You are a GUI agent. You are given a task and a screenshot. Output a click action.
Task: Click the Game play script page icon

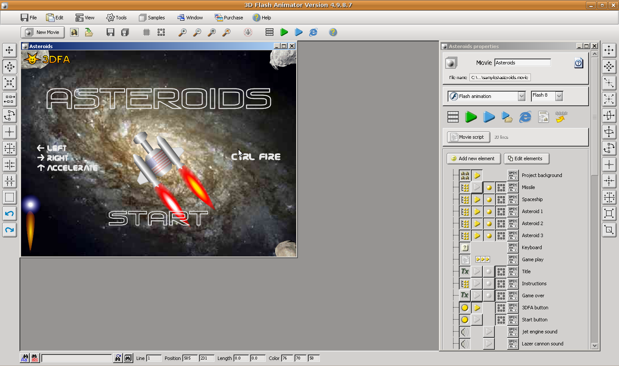pos(465,259)
